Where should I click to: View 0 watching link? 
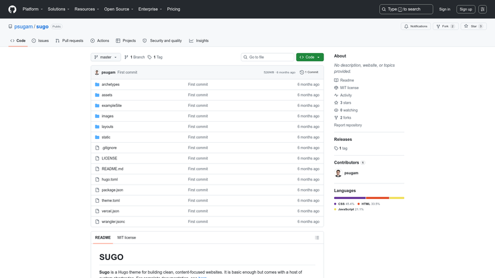[346, 111]
